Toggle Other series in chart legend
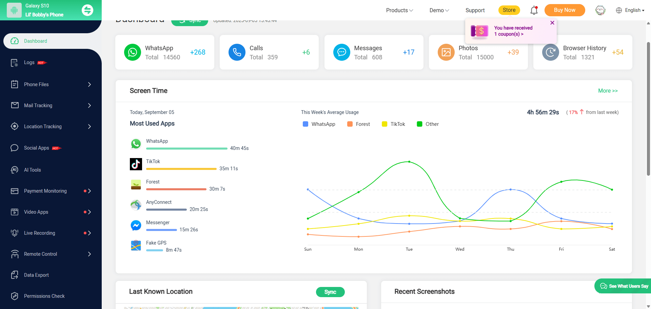 pyautogui.click(x=428, y=124)
